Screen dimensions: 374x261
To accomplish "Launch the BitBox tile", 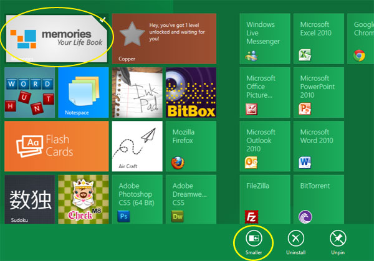I will point(191,92).
